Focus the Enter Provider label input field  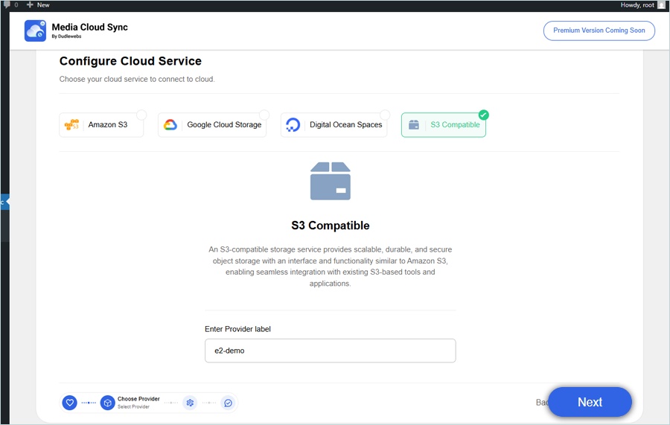click(331, 351)
